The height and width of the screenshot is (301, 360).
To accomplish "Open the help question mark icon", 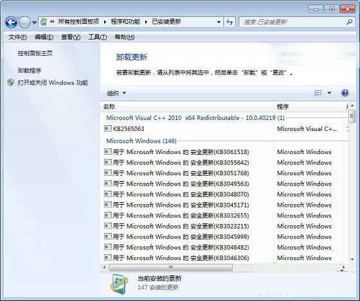I will pos(345,93).
